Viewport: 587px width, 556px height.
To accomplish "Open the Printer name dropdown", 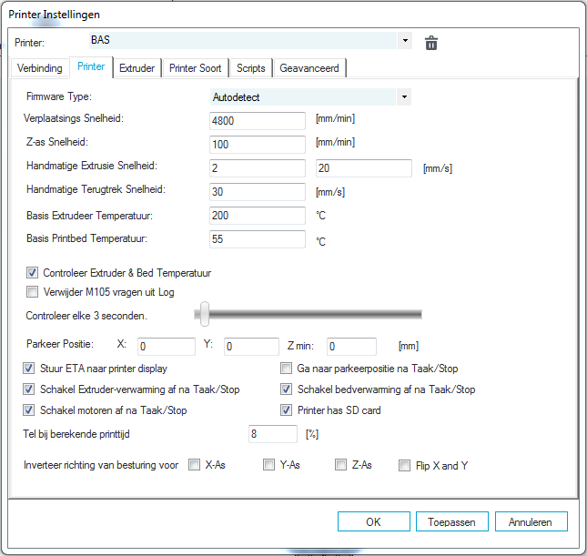I will coord(405,41).
